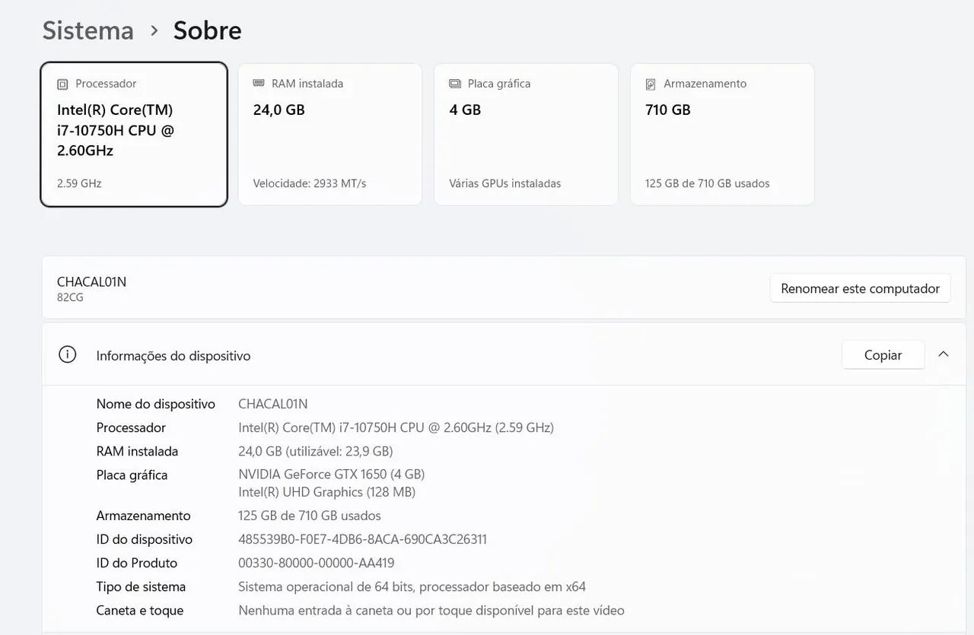
Task: Click the 'Informações do dispositivo' section title
Action: (x=173, y=356)
